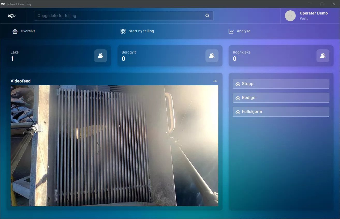The width and height of the screenshot is (340, 219).
Task: Click the people icon on the Laks card
Action: pos(101,56)
